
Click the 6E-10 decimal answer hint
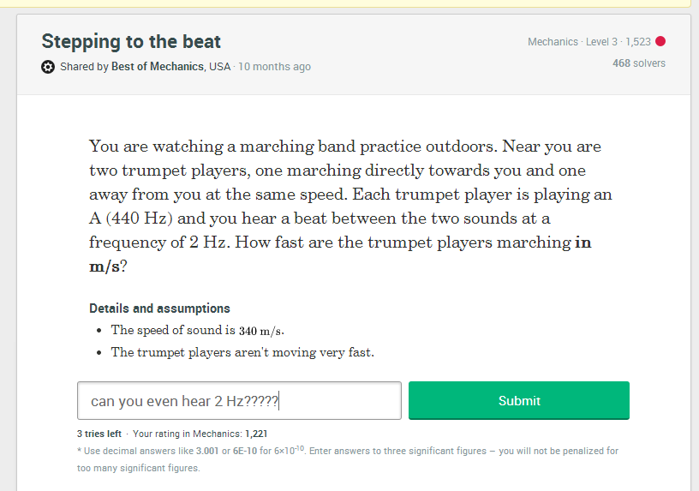[x=245, y=451]
